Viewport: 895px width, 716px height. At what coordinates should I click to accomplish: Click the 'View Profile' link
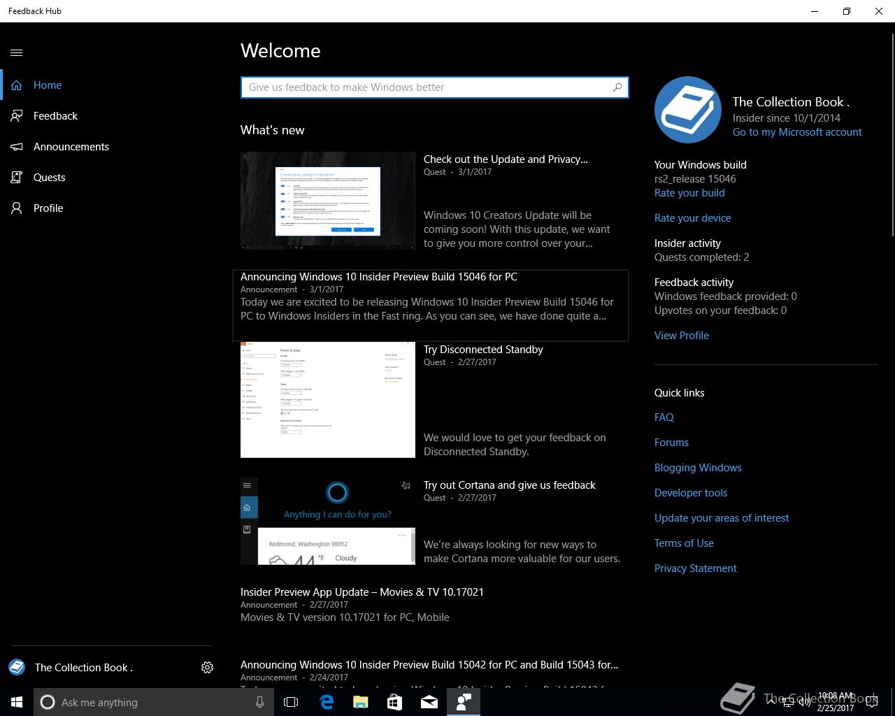(682, 336)
